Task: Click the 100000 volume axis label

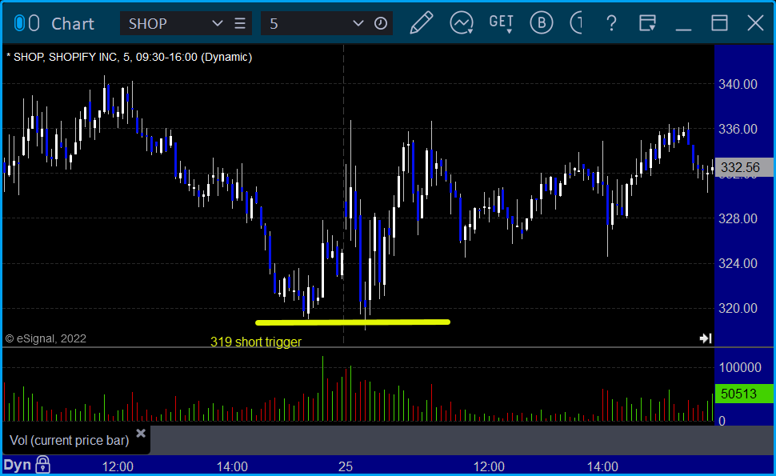Action: coord(740,367)
